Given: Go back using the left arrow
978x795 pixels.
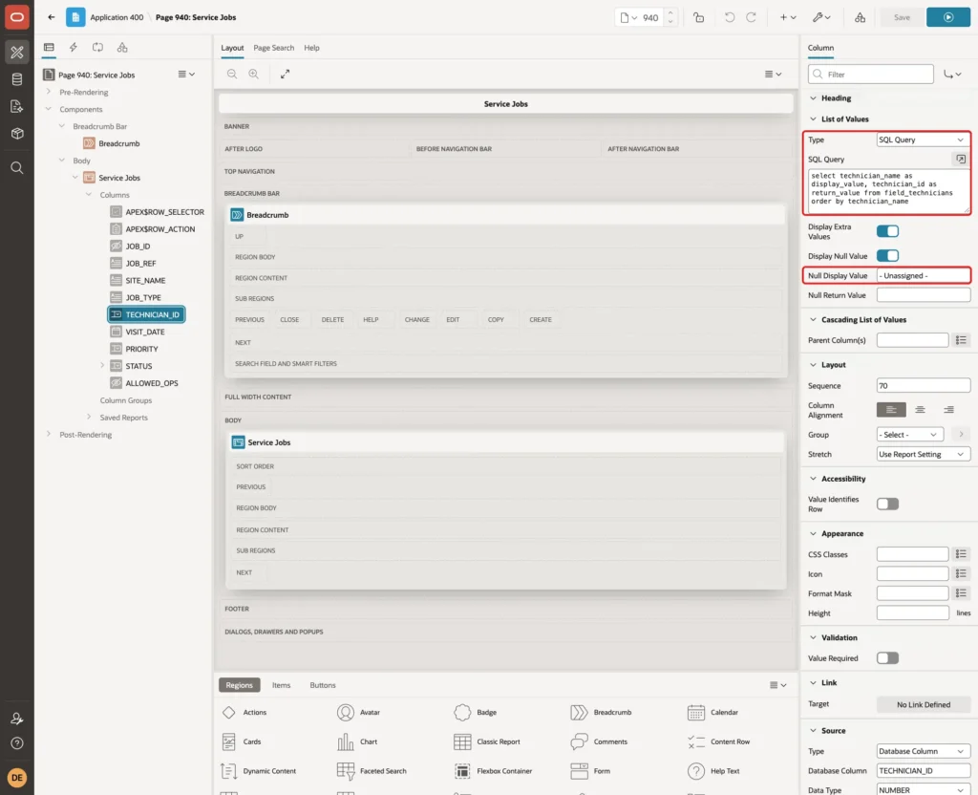Looking at the screenshot, I should pos(52,17).
